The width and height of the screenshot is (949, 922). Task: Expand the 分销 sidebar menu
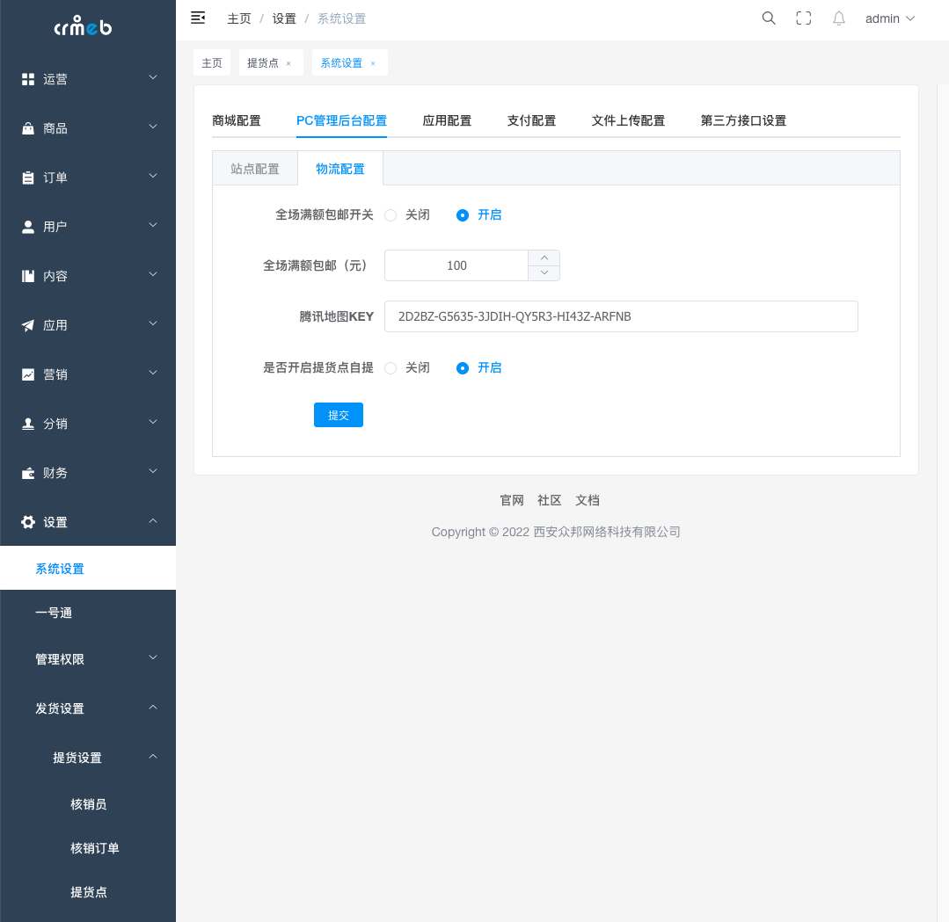tap(153, 422)
